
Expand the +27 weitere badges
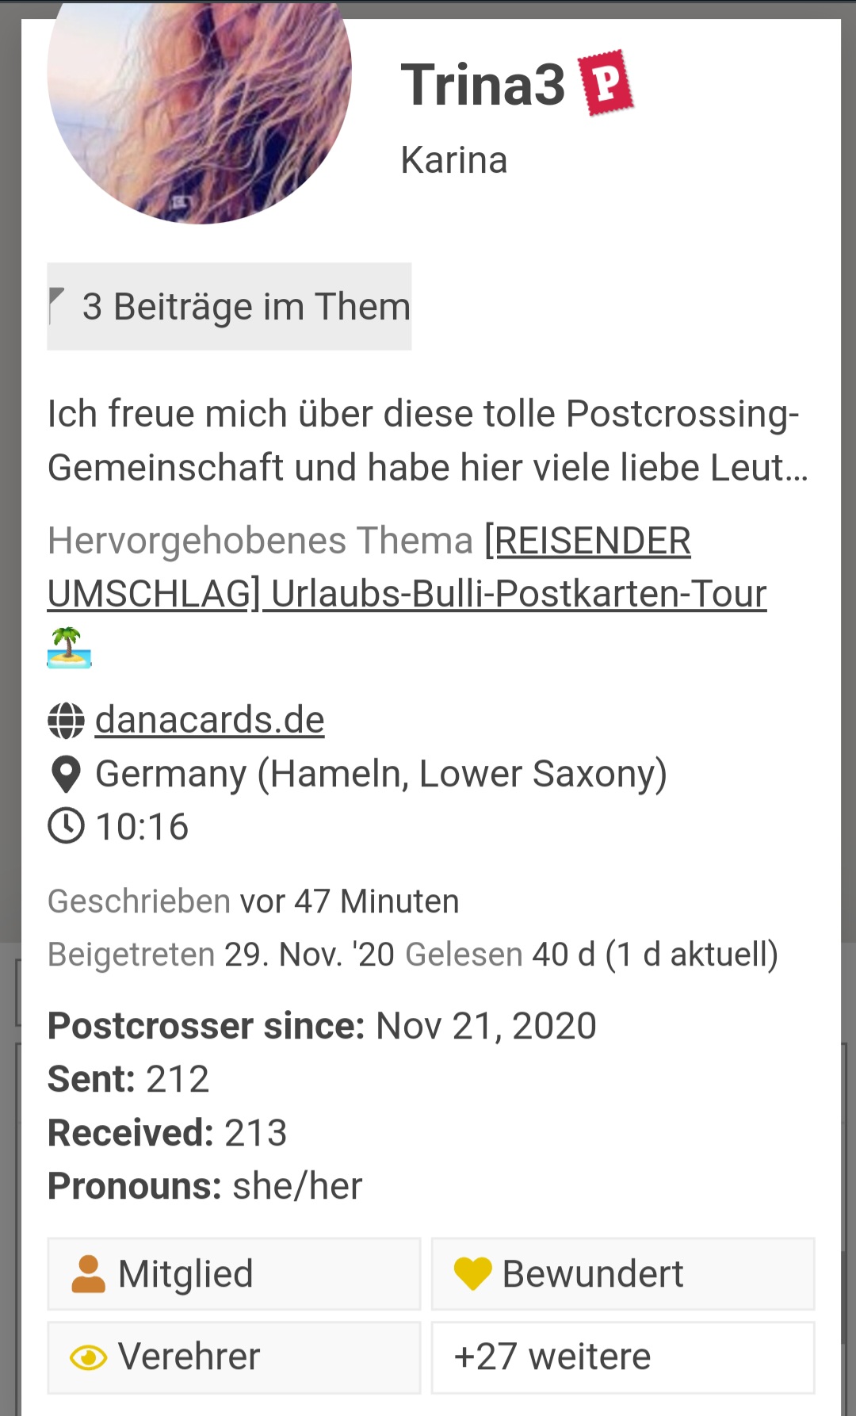622,1357
